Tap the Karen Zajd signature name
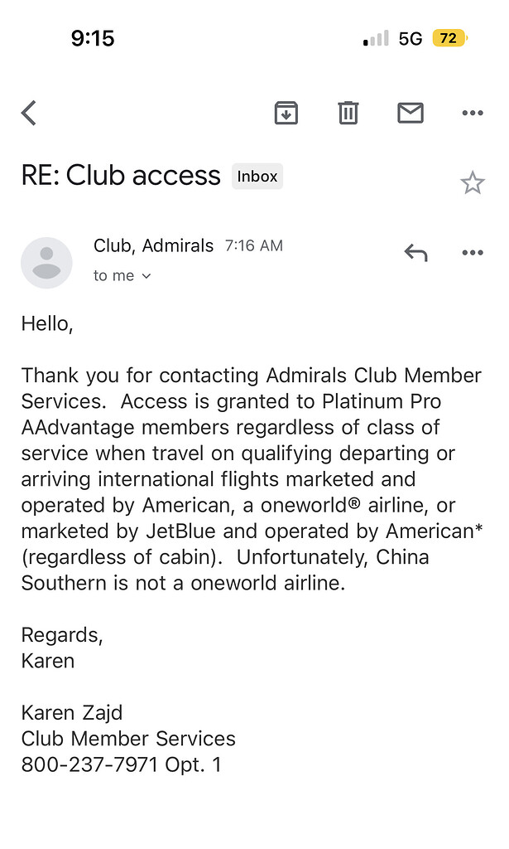This screenshot has width=509, height=849. tap(72, 713)
